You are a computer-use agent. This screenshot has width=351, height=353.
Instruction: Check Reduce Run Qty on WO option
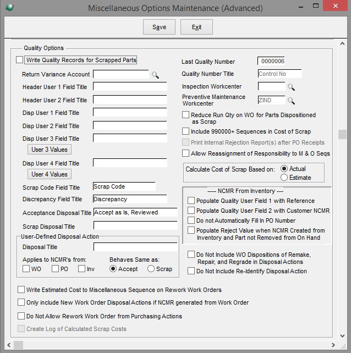(x=185, y=115)
